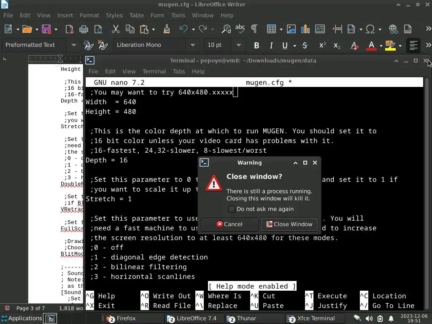Click Insert Table grid icon
Screen dimensions: 432x324
pyautogui.click(x=271, y=29)
